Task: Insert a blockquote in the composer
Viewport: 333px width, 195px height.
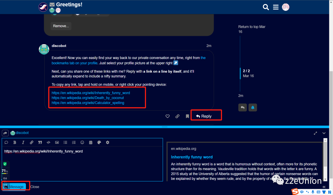Action: click(x=40, y=142)
